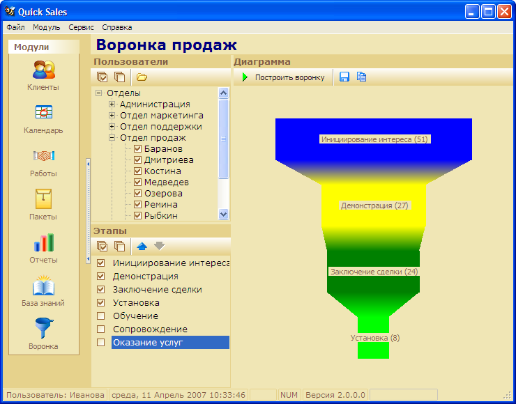Enable Обучение stage checkbox
Screen dimensions: 516x404
click(x=100, y=316)
